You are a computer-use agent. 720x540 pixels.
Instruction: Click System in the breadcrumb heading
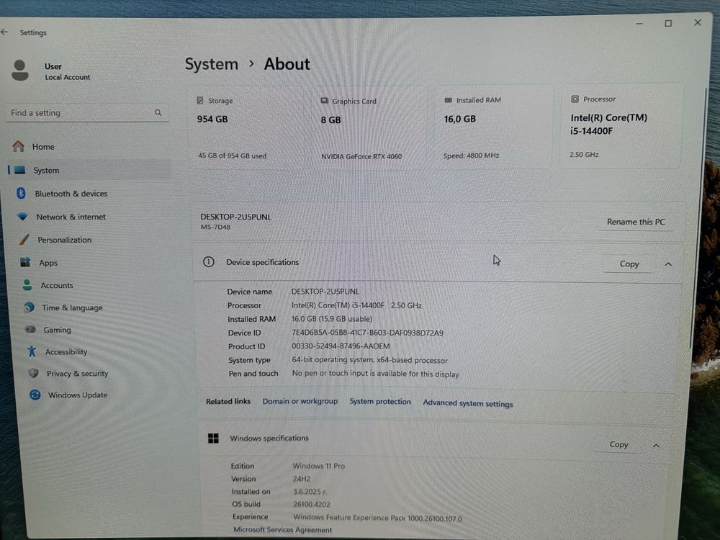pyautogui.click(x=212, y=64)
